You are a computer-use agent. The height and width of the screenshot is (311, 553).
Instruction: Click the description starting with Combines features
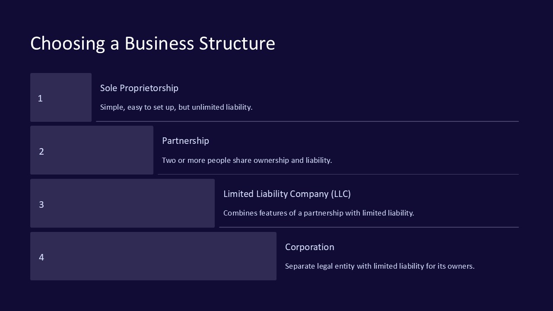click(318, 213)
